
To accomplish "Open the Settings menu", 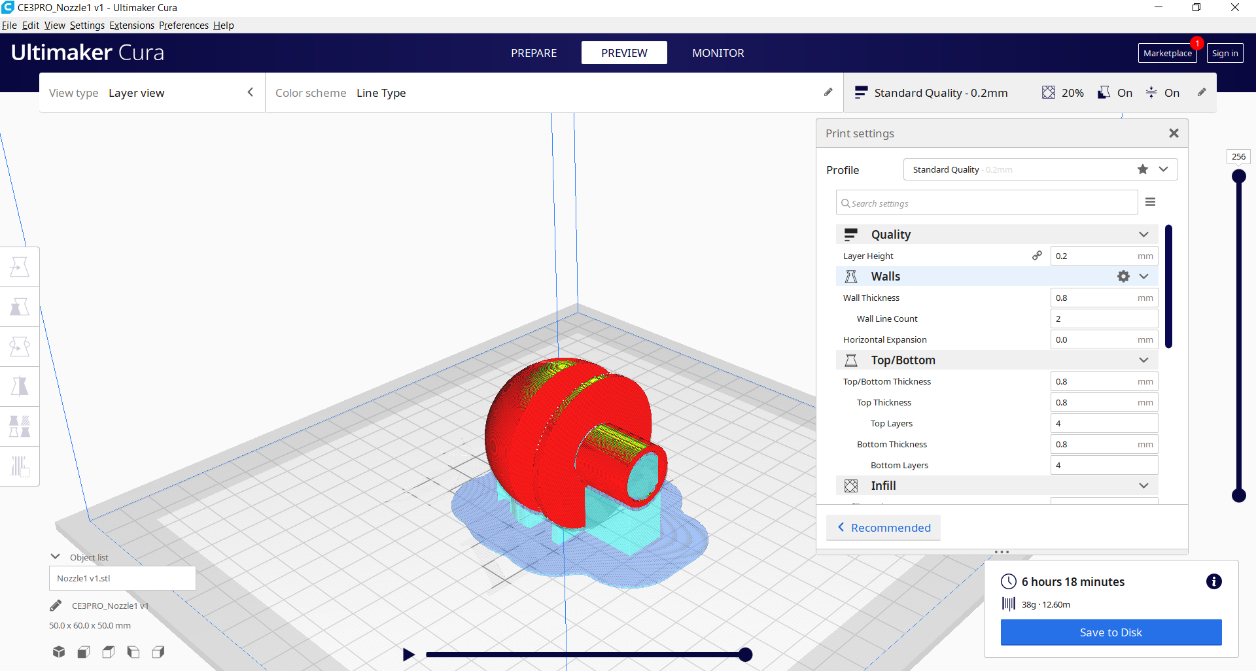I will (x=87, y=26).
